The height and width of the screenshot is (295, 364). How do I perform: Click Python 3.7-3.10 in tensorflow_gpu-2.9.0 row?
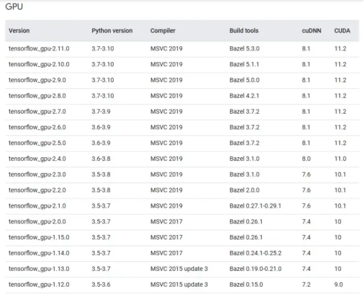point(103,80)
